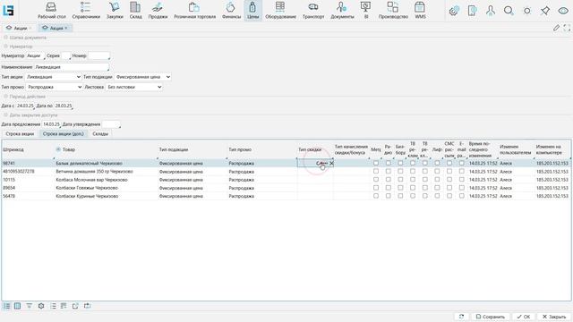The width and height of the screenshot is (573, 322).
Task: Collapse the Даты закрытия доступа section
Action: tap(5, 115)
